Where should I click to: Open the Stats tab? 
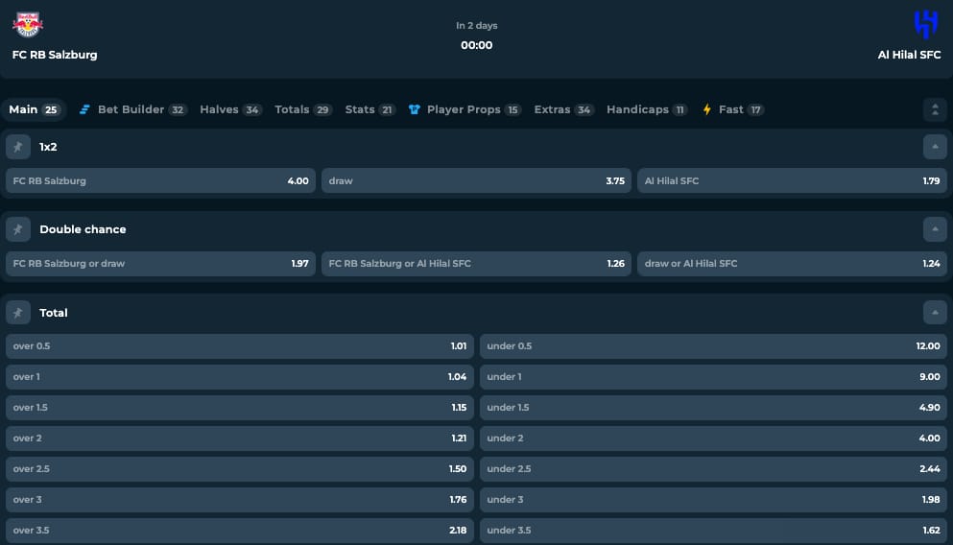coord(370,110)
